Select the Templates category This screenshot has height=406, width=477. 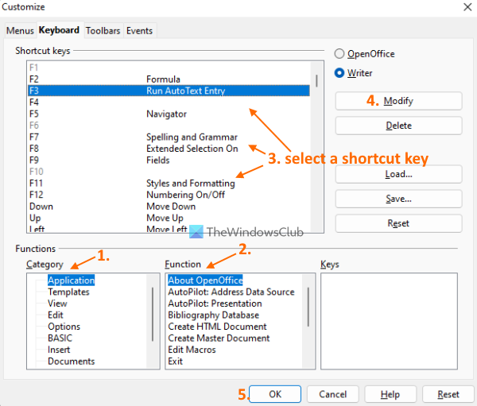(68, 292)
